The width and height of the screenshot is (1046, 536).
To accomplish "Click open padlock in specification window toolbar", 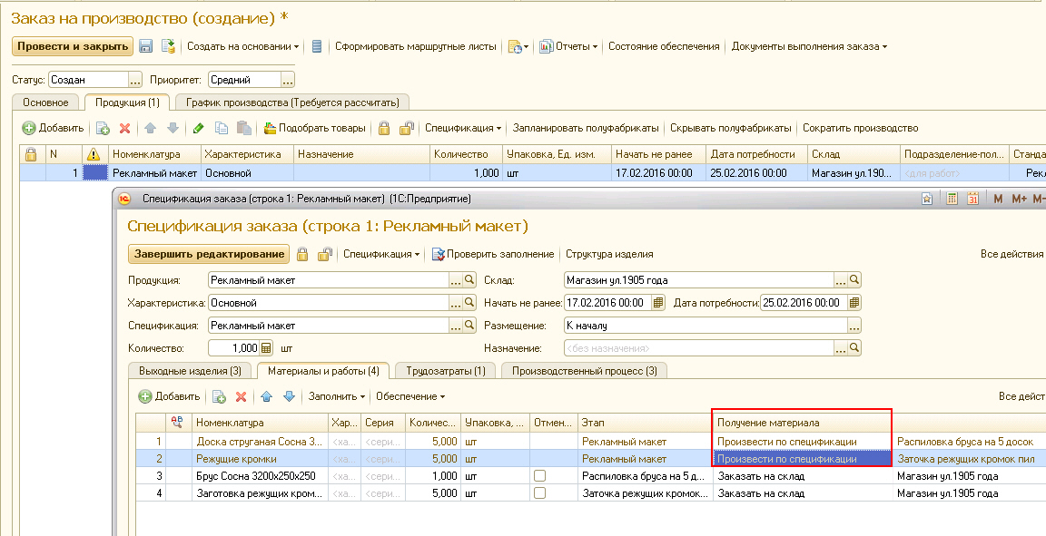I will click(325, 254).
